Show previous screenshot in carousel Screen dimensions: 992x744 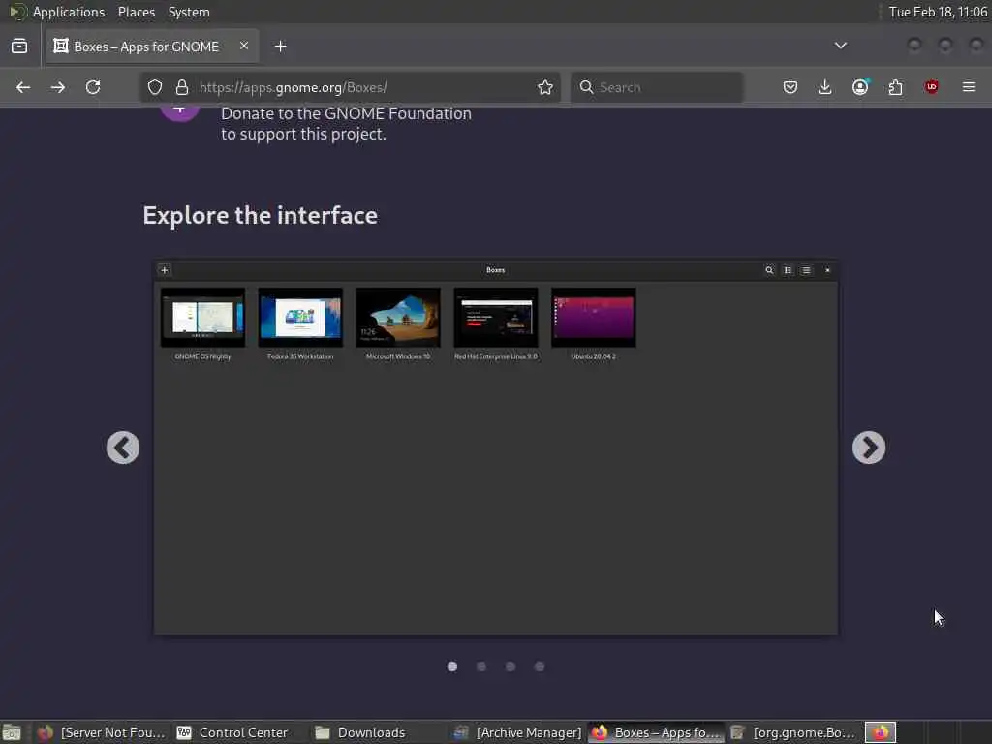click(x=123, y=448)
